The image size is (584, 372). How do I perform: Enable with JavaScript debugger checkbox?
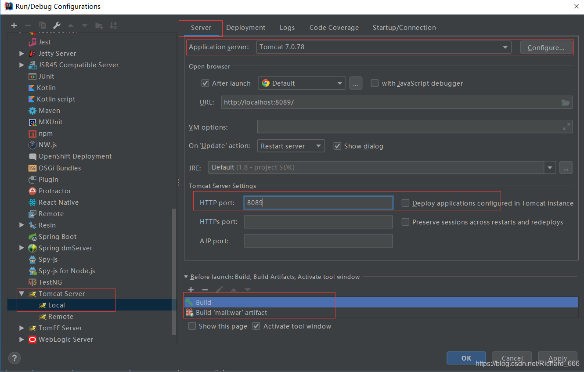[x=375, y=83]
